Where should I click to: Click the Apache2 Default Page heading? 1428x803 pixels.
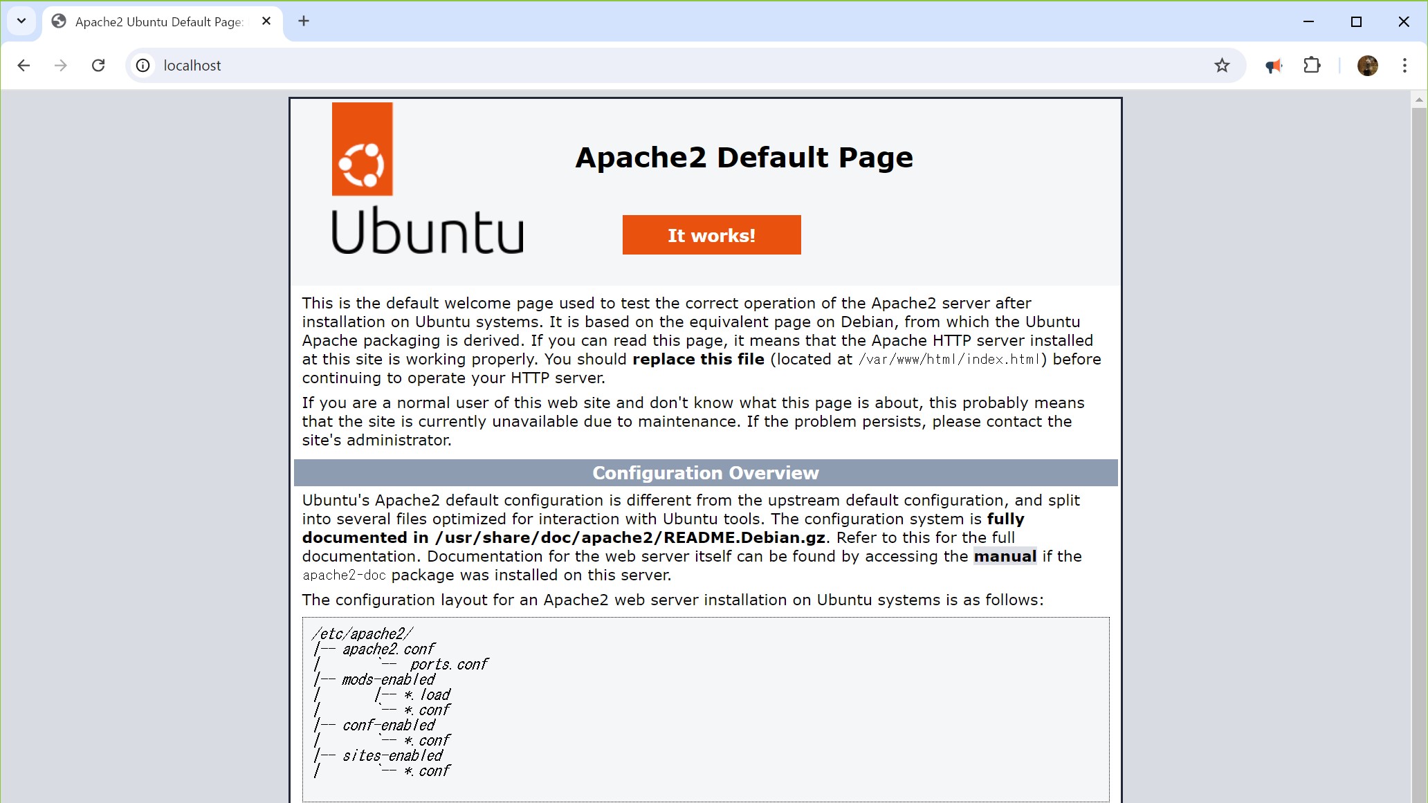[744, 158]
